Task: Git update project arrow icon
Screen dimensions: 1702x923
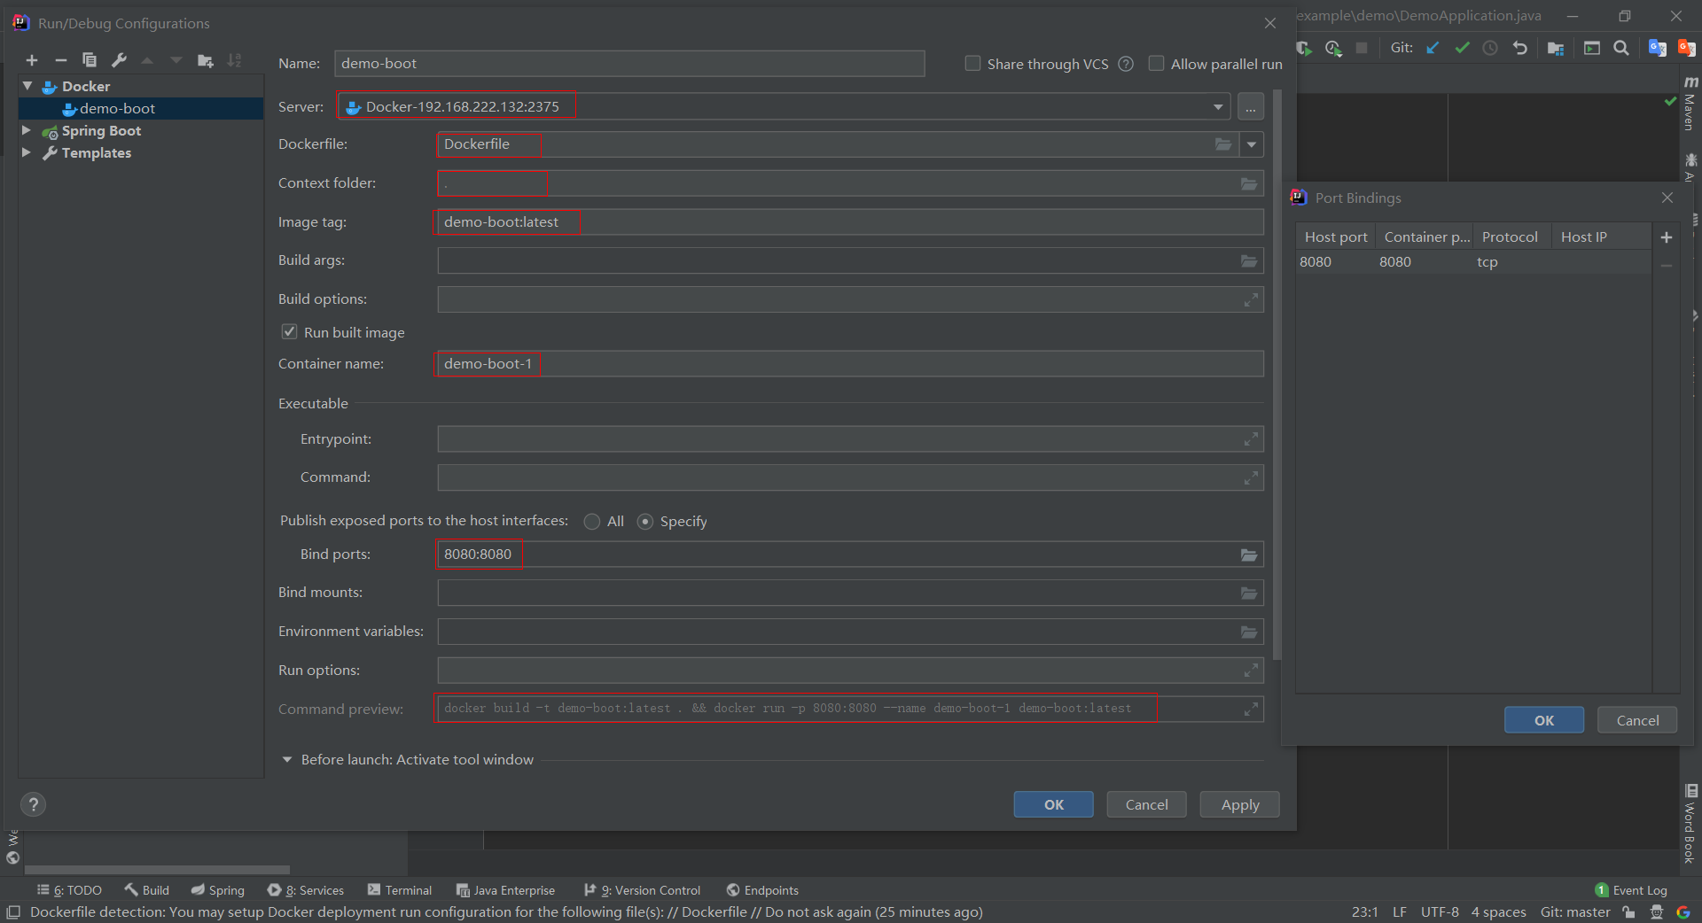Action: coord(1433,48)
